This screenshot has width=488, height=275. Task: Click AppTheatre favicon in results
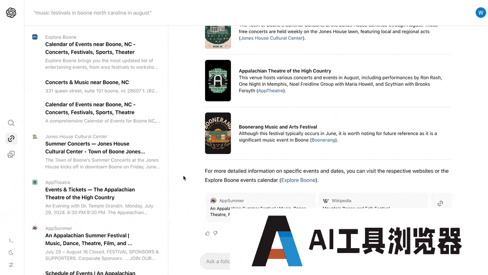(35, 182)
